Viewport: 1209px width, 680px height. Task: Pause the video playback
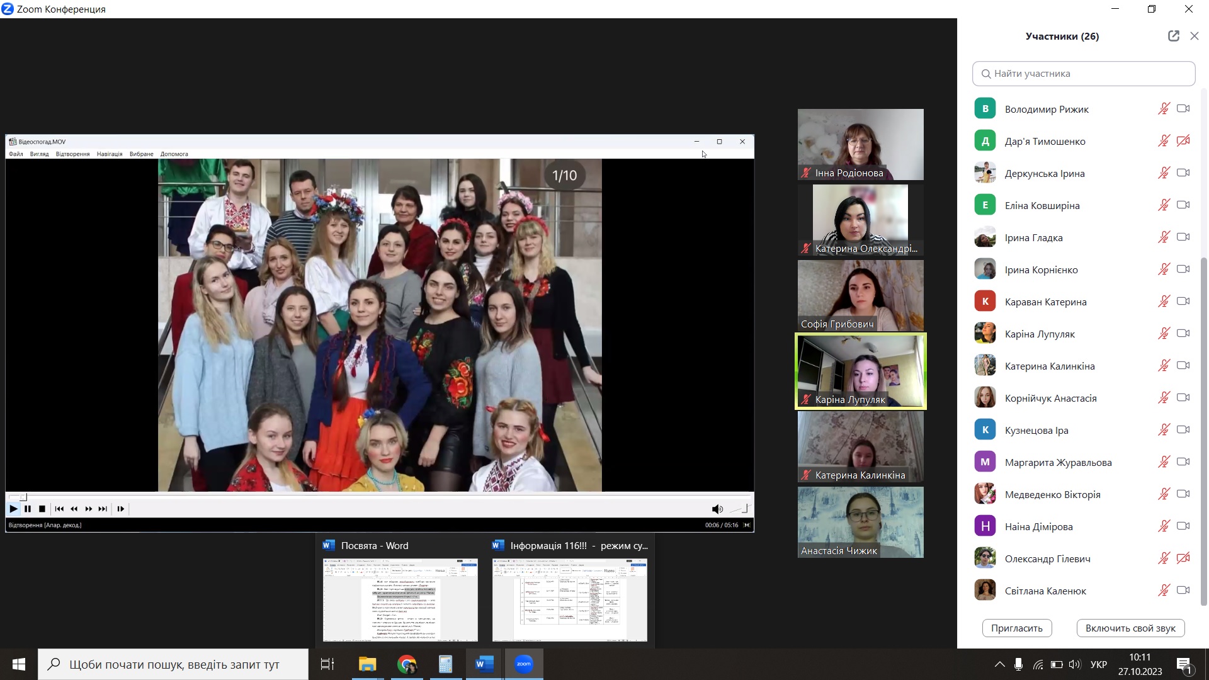pos(28,509)
